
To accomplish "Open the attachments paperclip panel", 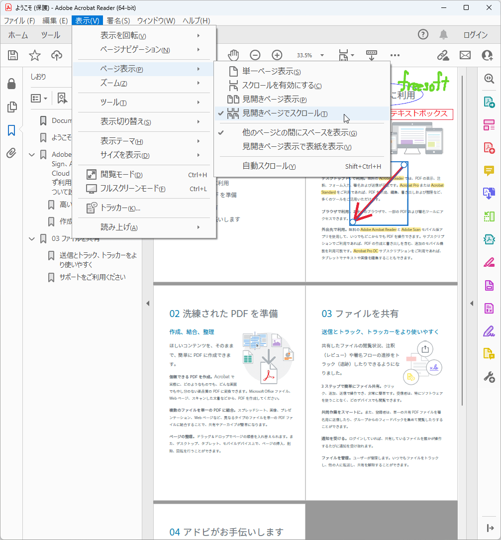I will pyautogui.click(x=11, y=153).
